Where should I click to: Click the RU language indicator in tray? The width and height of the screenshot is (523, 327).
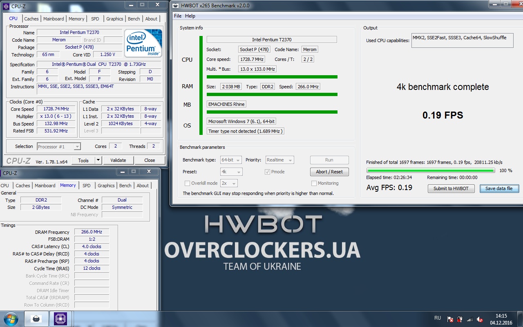click(x=438, y=318)
